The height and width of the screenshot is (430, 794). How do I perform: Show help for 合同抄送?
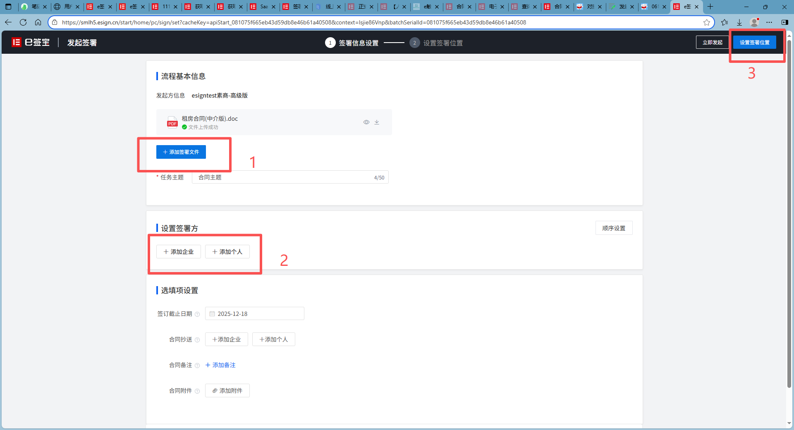pyautogui.click(x=197, y=340)
